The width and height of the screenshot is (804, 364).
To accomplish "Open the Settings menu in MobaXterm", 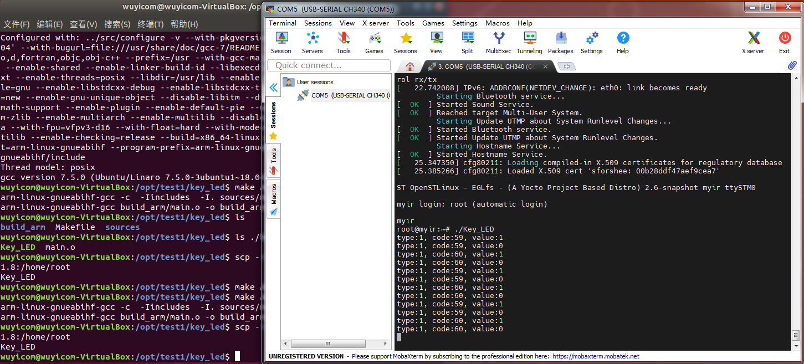I will tap(465, 23).
